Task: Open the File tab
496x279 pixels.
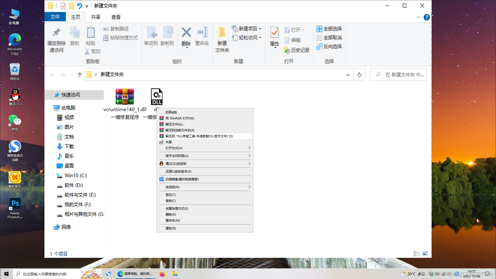Action: coord(55,17)
